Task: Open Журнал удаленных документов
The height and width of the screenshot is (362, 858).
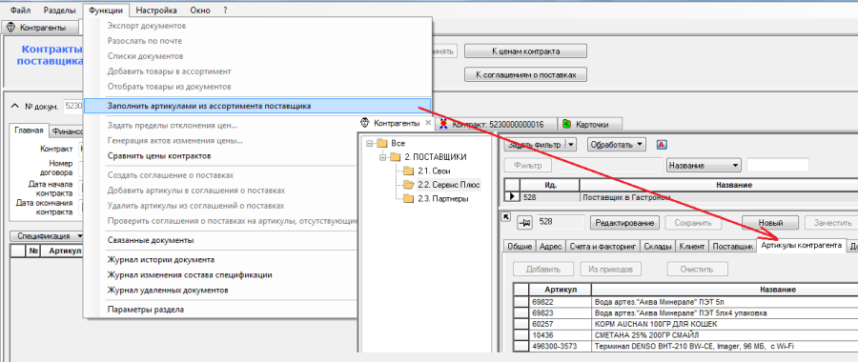Action: tap(168, 290)
